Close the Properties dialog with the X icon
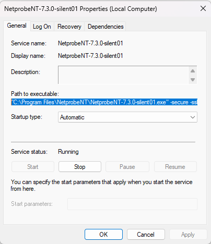Screen dimensions: 211x244 point(203,8)
